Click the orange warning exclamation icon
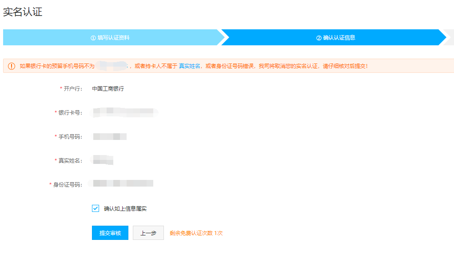 click(12, 66)
